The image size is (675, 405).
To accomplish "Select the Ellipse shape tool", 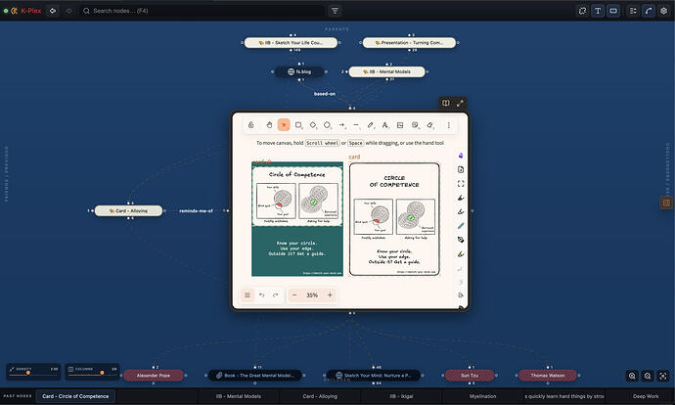I will (x=327, y=125).
